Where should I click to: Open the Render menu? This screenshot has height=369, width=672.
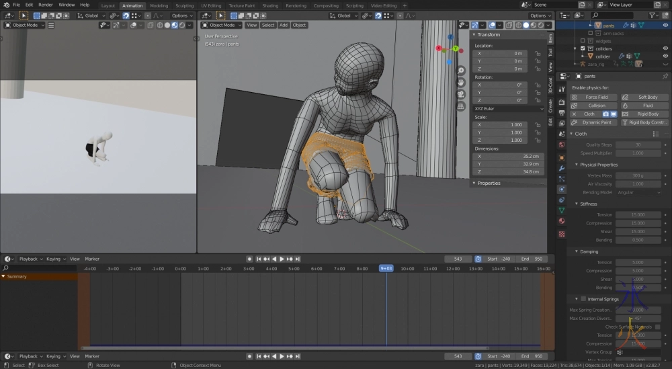pyautogui.click(x=46, y=5)
